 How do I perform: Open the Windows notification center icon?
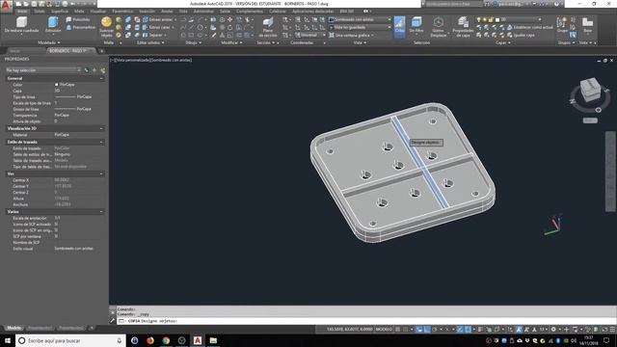pyautogui.click(x=606, y=340)
